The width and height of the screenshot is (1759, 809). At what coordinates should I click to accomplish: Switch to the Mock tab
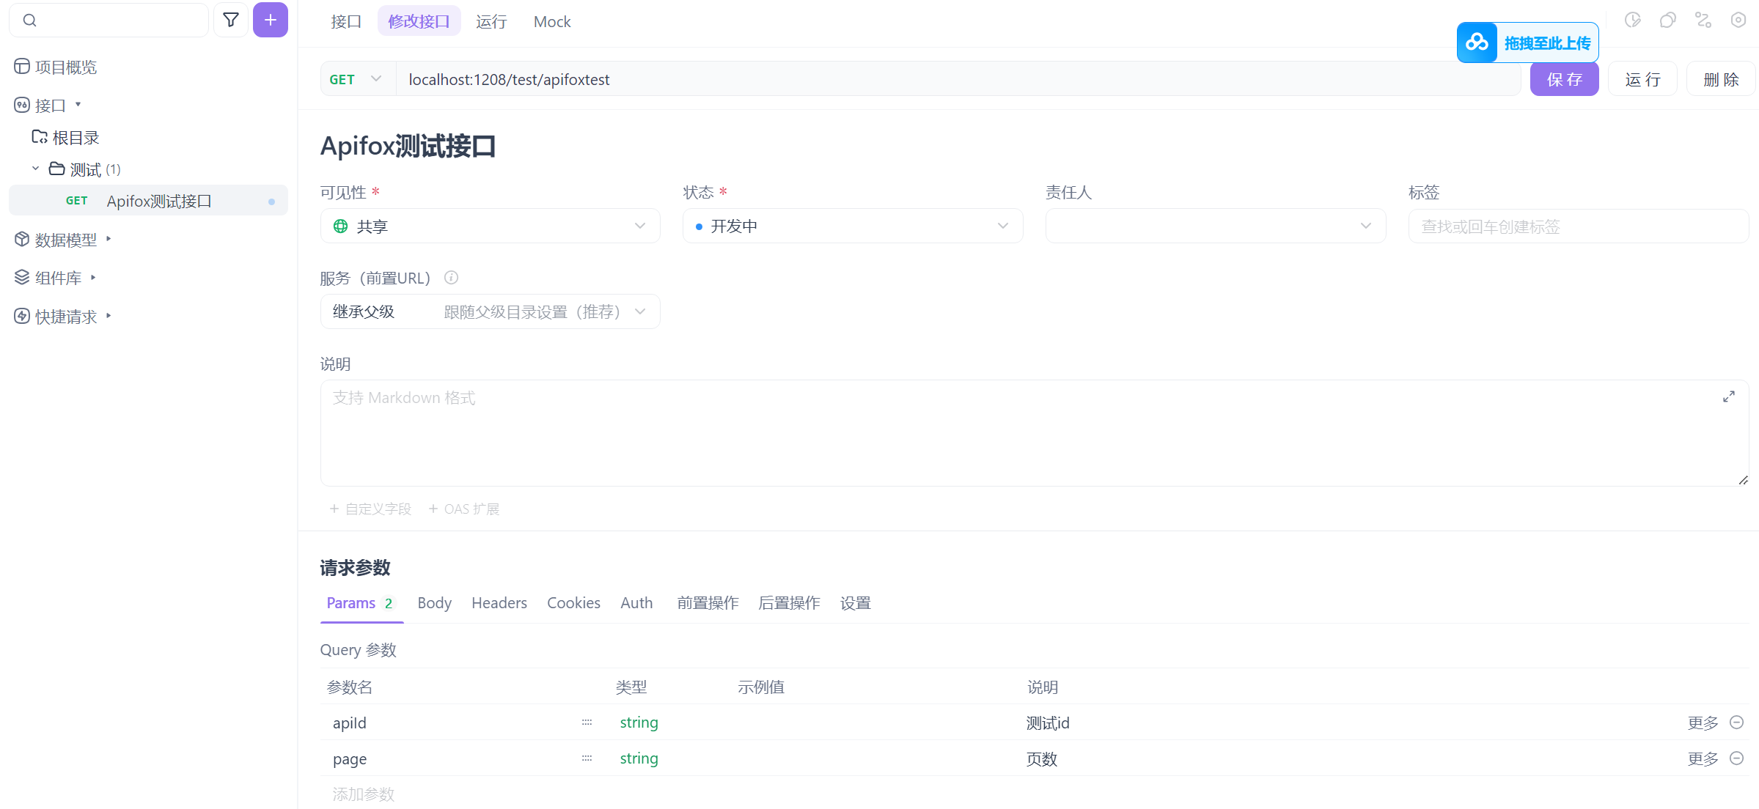551,21
